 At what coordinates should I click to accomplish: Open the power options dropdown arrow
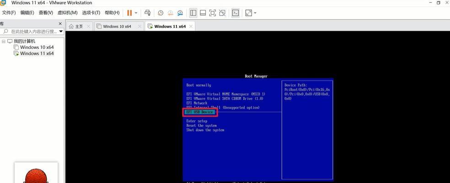[x=136, y=13]
